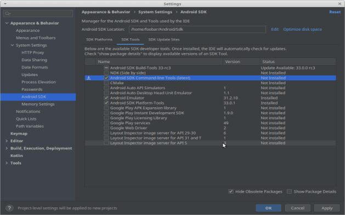
Task: Sort table by Version column header
Action: tap(241, 62)
